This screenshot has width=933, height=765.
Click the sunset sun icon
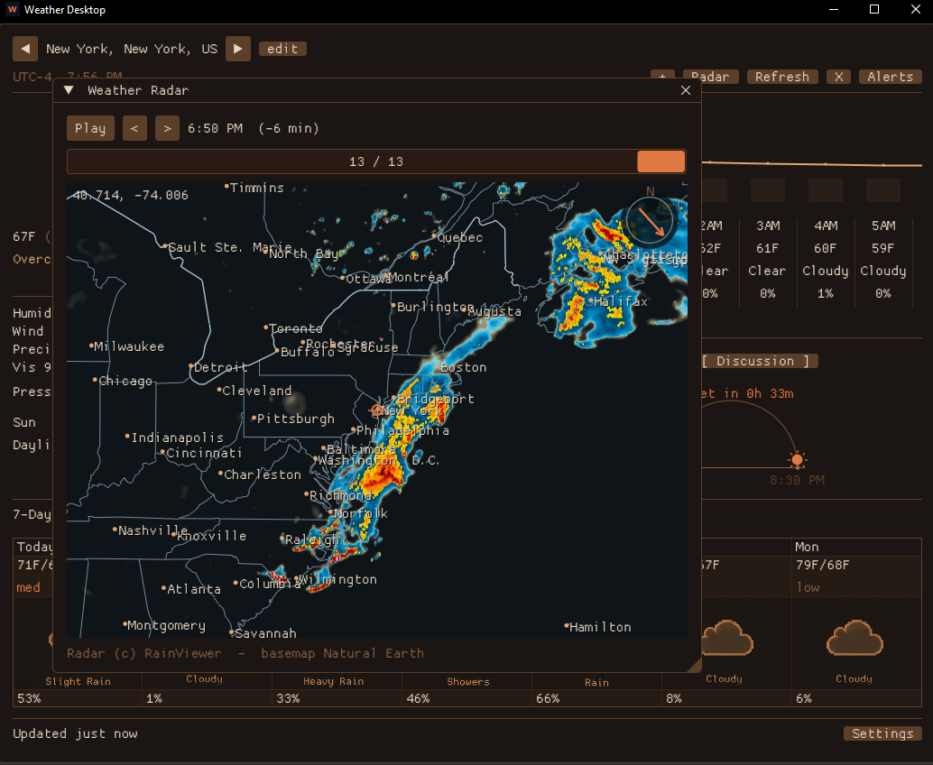tap(798, 460)
